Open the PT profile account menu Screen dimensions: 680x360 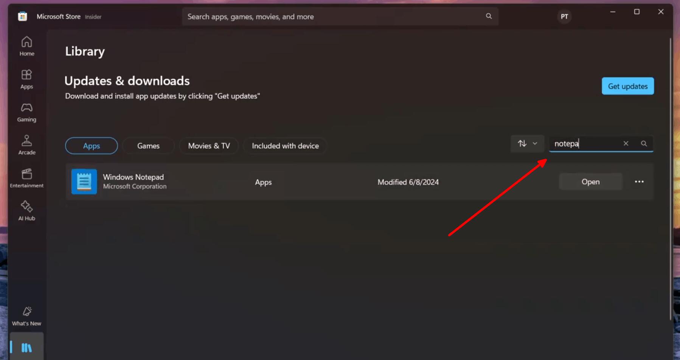click(564, 16)
